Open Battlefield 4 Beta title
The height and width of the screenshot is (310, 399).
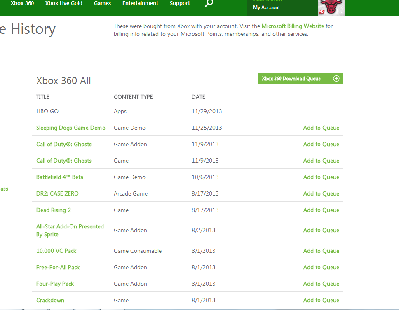point(59,177)
